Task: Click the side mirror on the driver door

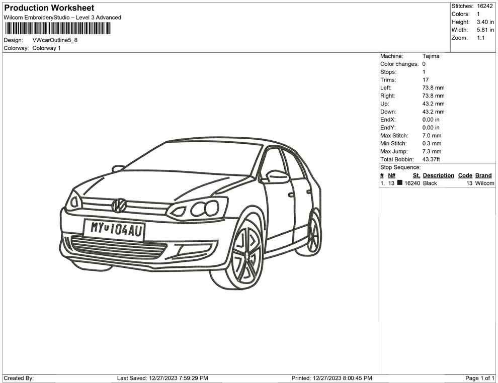Action: 276,174
